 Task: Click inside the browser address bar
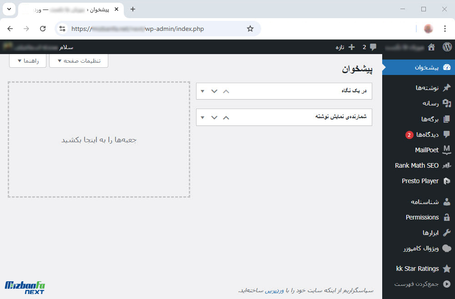point(159,28)
